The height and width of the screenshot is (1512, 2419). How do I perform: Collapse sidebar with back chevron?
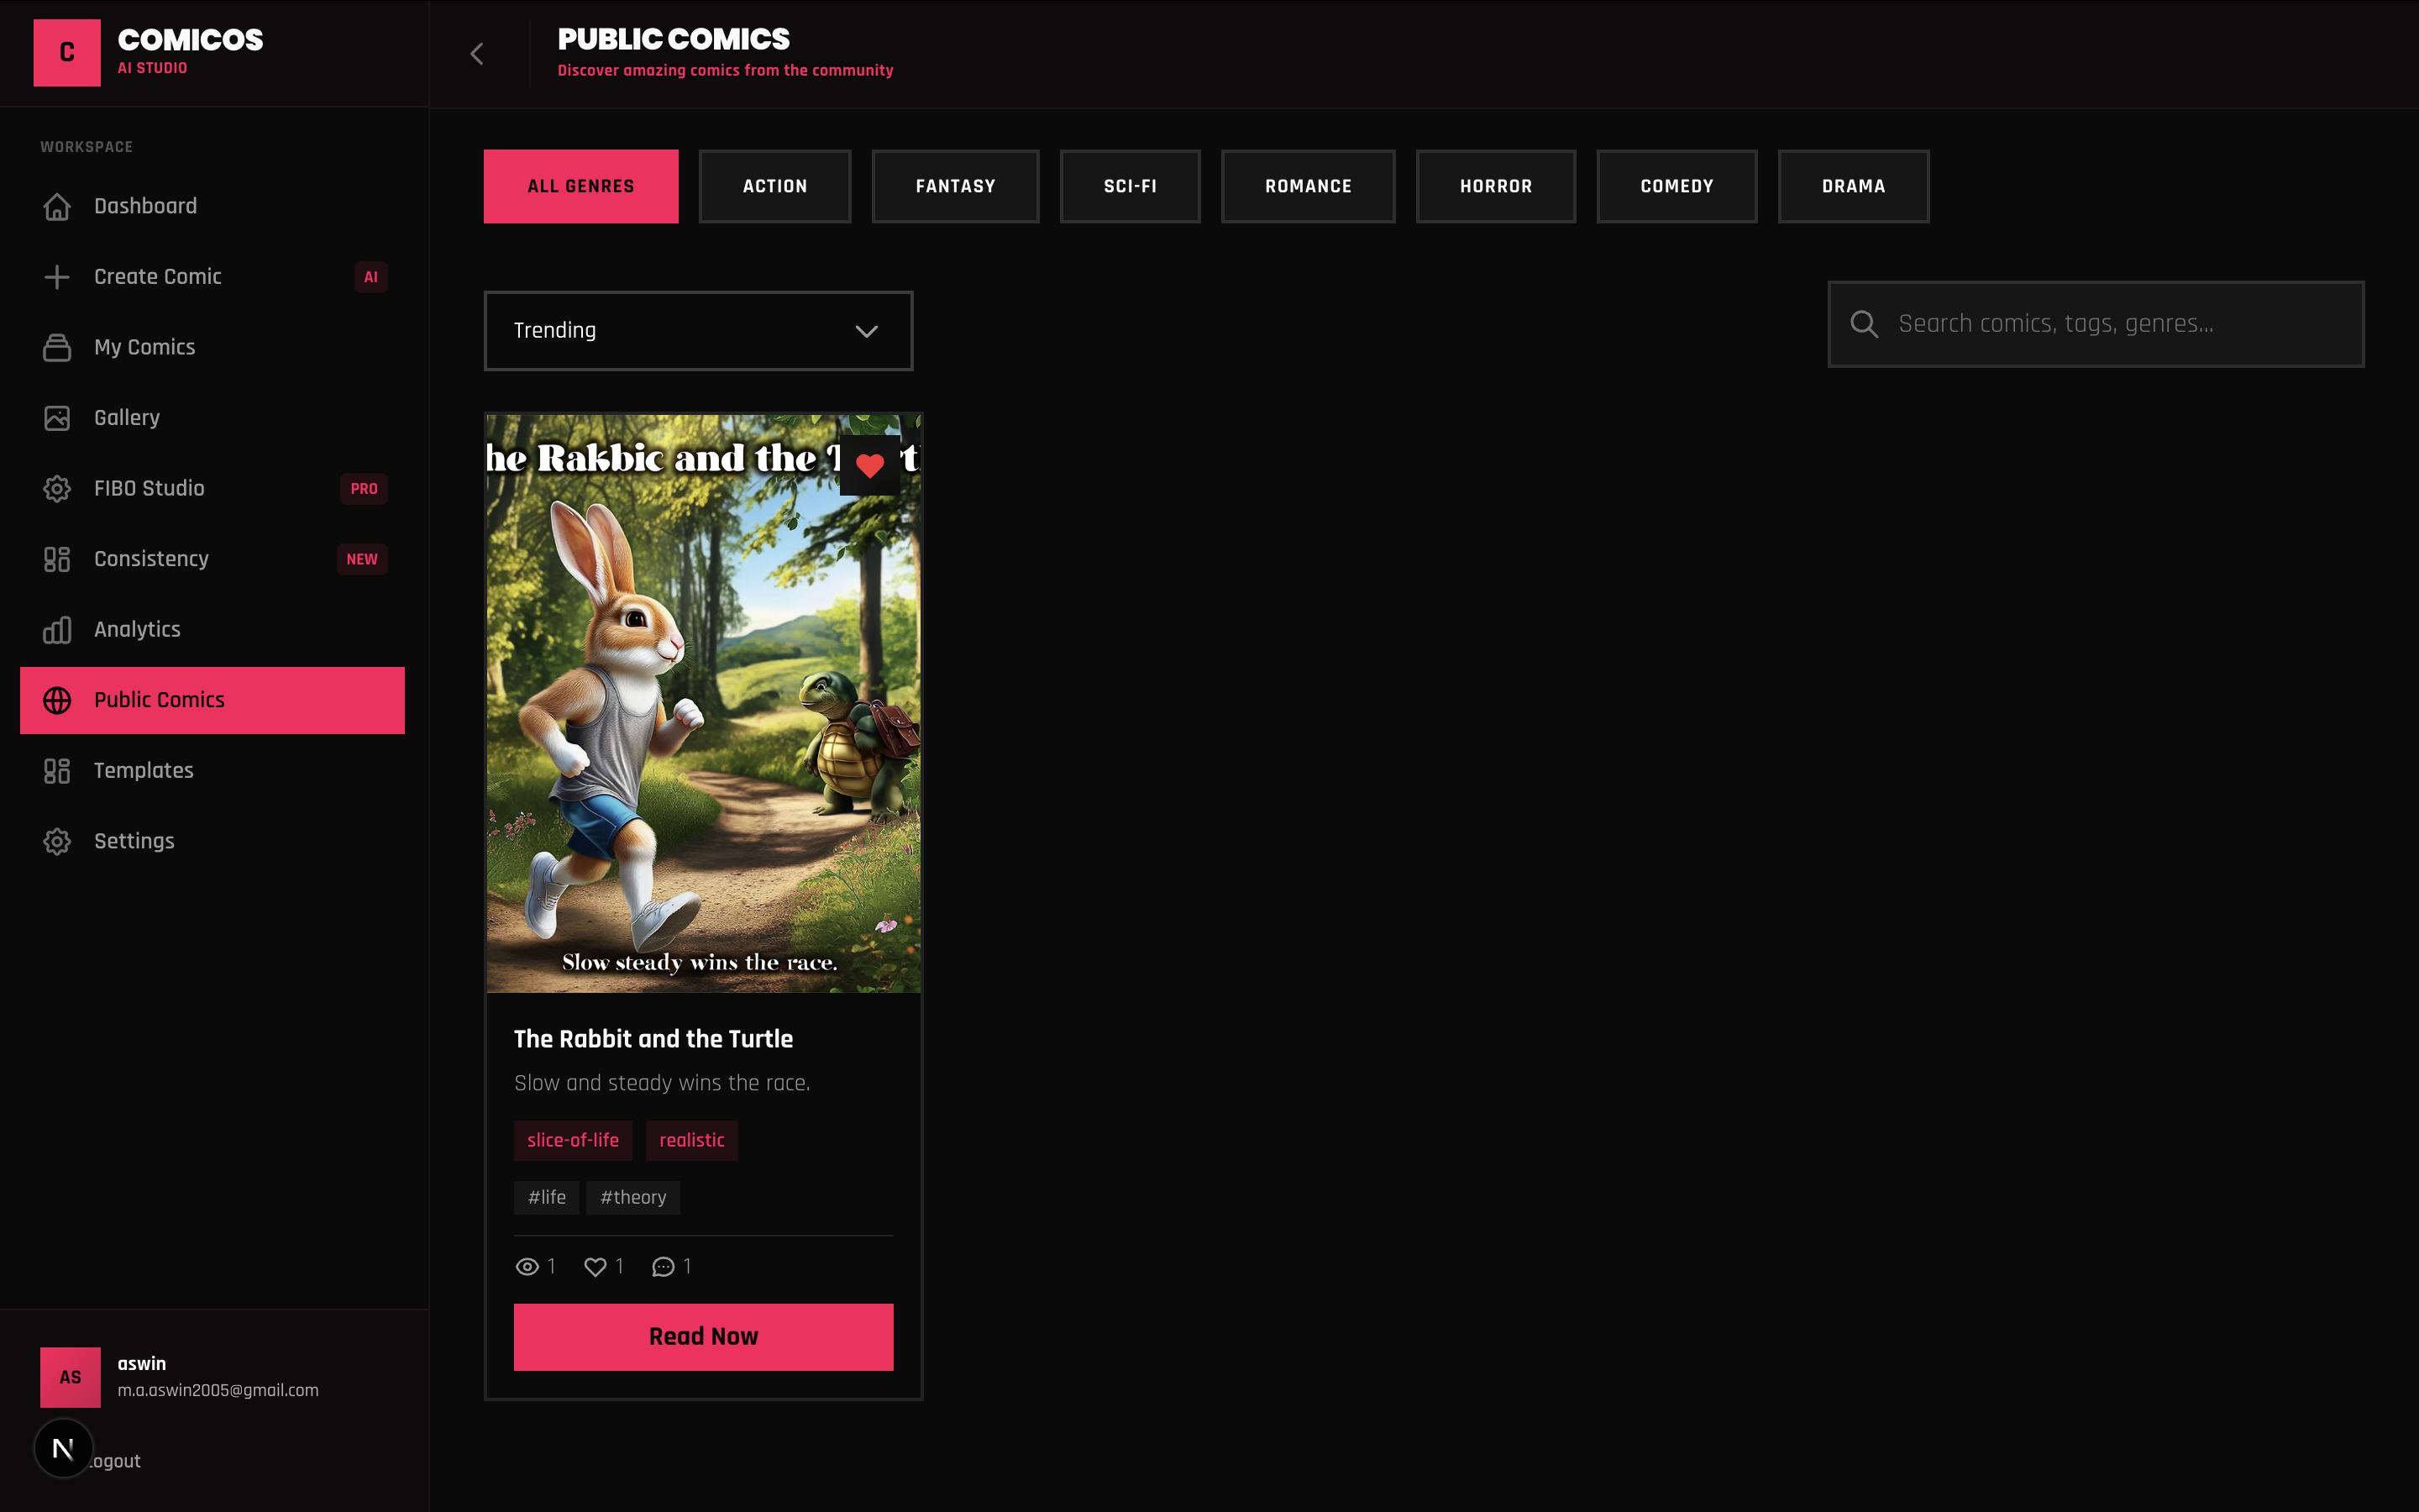[477, 54]
